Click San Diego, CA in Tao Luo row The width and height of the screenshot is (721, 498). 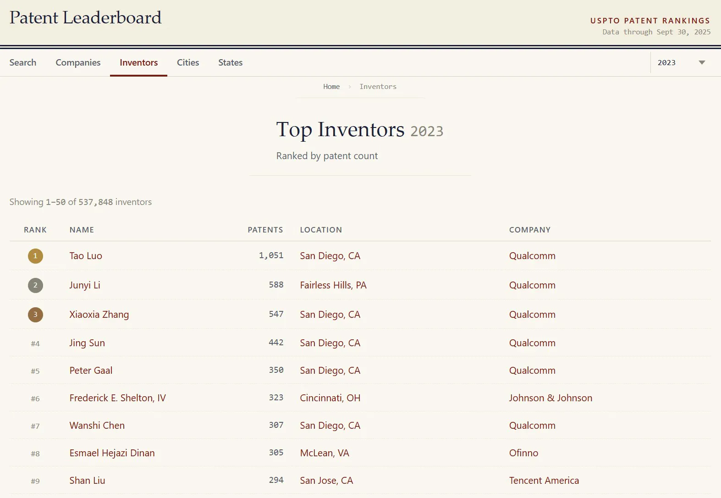click(x=330, y=256)
